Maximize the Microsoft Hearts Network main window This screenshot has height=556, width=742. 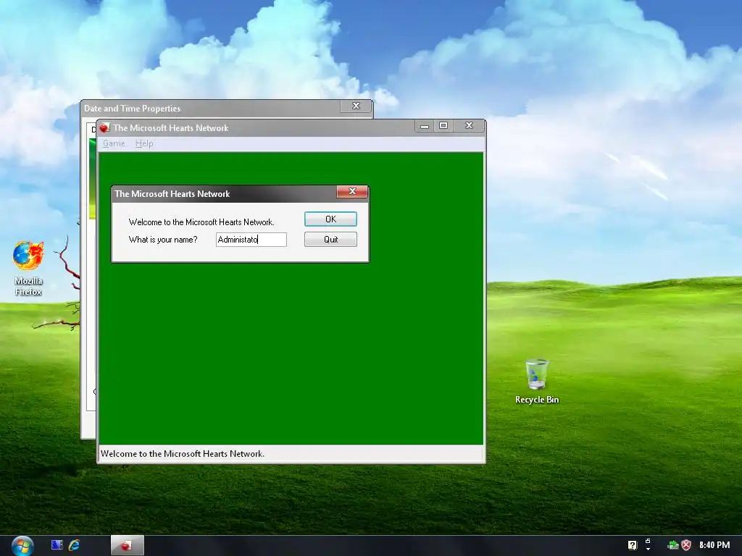[x=443, y=125]
